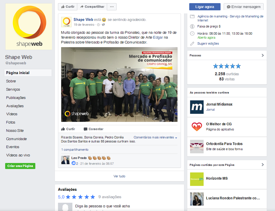The image size is (275, 211).
Task: Open Fotos in sidebar menu
Action: click(x=10, y=122)
